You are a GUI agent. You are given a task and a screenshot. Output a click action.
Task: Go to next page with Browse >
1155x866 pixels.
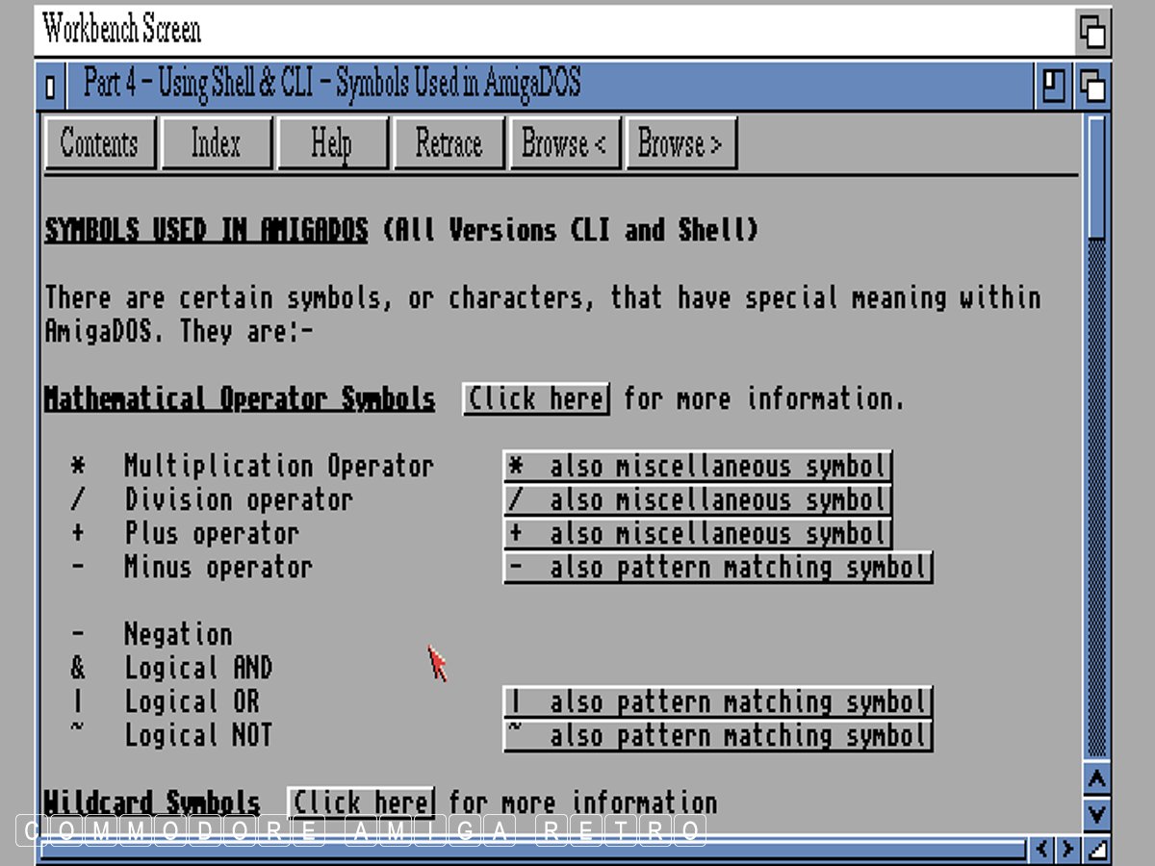point(680,144)
